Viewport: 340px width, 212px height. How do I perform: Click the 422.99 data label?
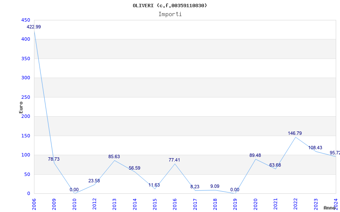coord(34,27)
